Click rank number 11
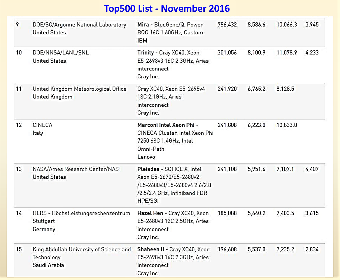The image size is (340, 280). click(x=19, y=89)
